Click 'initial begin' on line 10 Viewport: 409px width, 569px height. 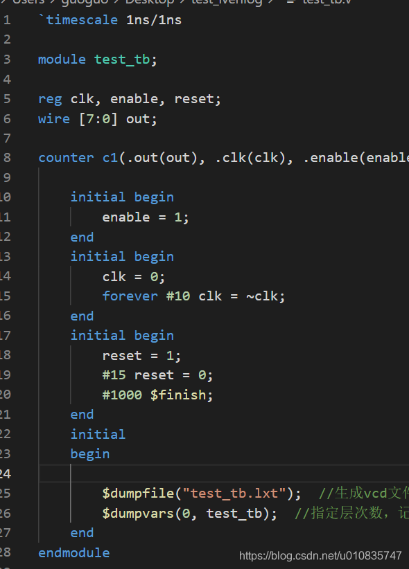tap(122, 197)
